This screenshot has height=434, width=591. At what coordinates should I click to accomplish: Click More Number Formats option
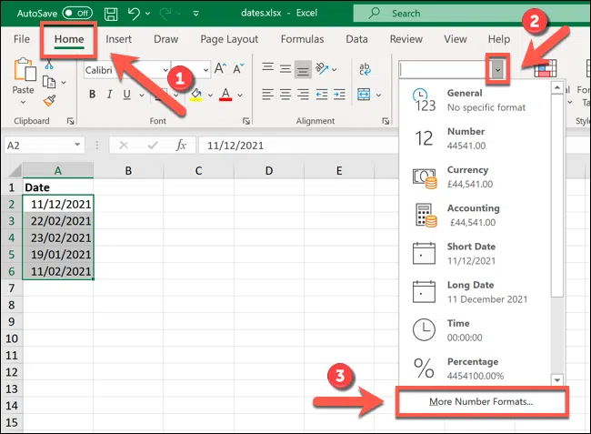[481, 401]
